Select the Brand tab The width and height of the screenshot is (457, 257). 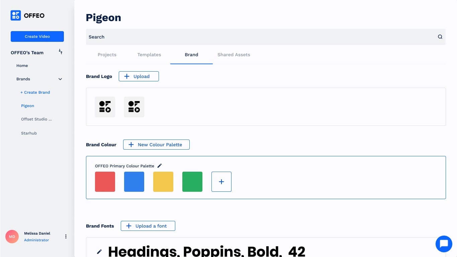[x=191, y=55]
